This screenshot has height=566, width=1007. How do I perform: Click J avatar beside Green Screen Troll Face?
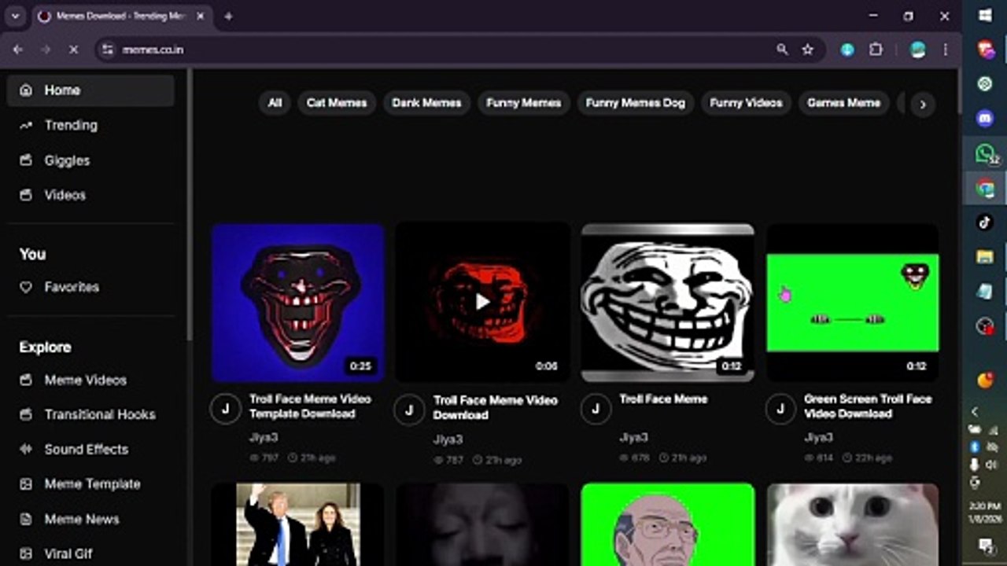tap(780, 409)
